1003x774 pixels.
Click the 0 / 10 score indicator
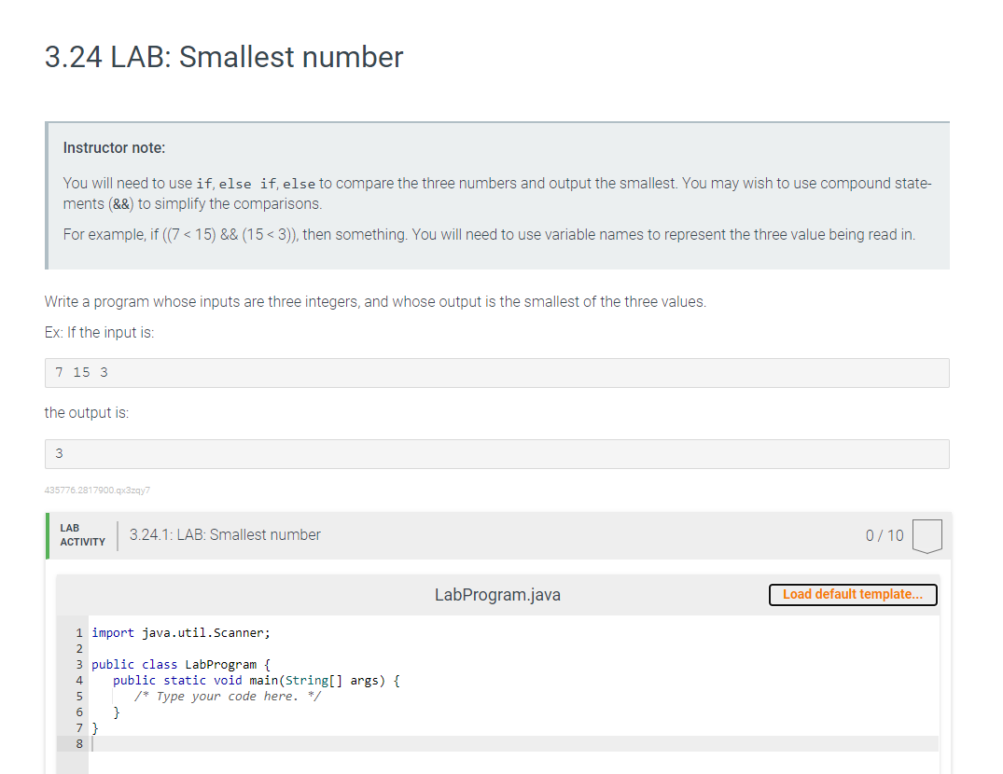(884, 534)
